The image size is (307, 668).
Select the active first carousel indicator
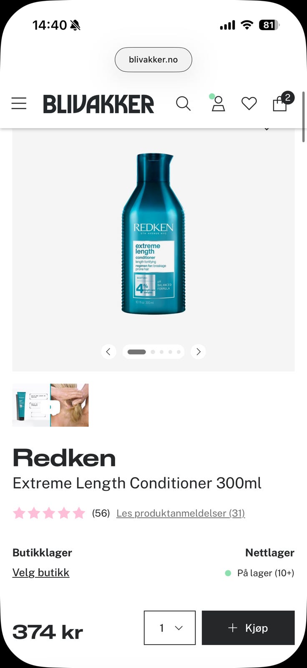pos(136,352)
